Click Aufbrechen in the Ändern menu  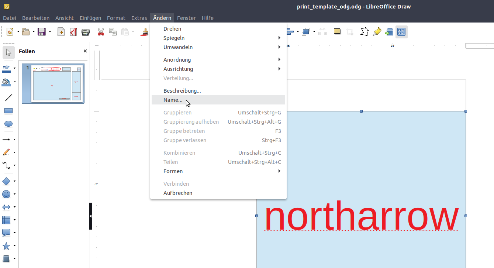point(178,193)
